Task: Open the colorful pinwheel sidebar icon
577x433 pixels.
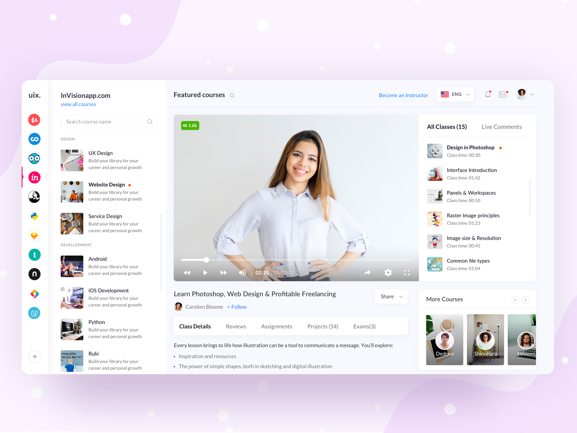Action: 34,294
